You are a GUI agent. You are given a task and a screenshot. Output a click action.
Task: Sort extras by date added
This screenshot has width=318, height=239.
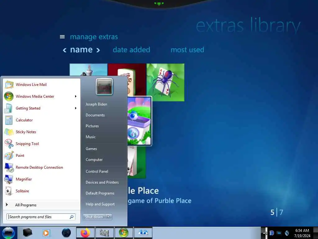coord(131,50)
